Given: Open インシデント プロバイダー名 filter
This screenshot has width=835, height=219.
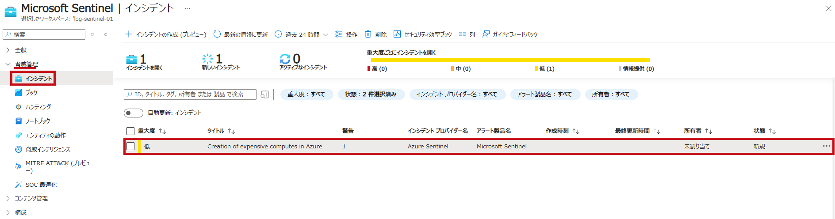Looking at the screenshot, I should pyautogui.click(x=457, y=94).
